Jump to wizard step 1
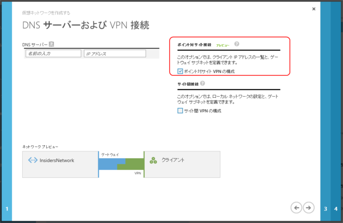 click(7, 209)
